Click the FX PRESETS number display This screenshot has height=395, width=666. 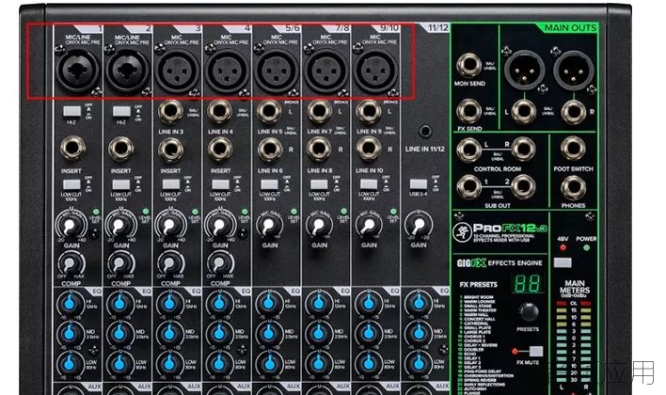pyautogui.click(x=527, y=284)
